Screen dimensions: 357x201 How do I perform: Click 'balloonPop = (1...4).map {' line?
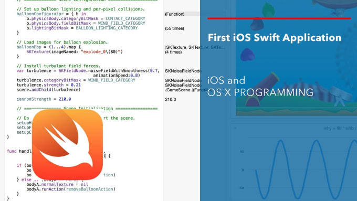click(48, 47)
